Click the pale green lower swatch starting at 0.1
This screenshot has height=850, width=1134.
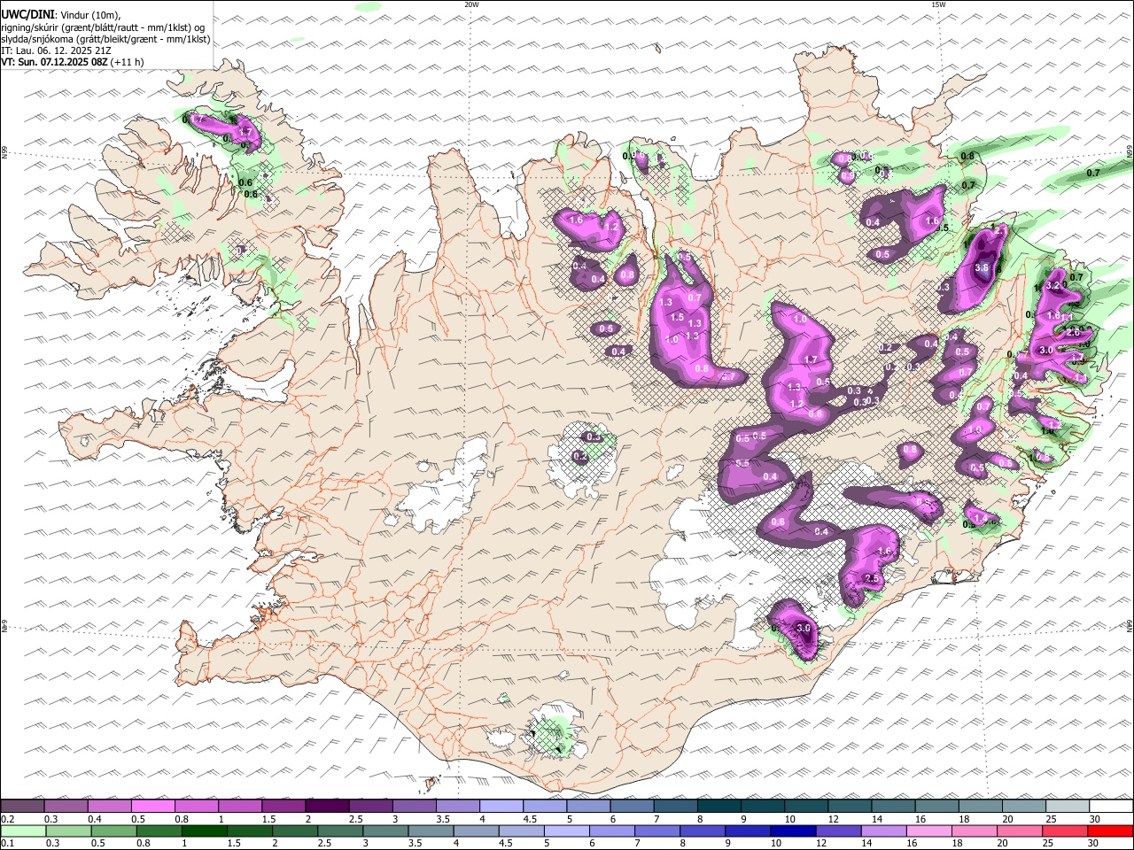(23, 831)
